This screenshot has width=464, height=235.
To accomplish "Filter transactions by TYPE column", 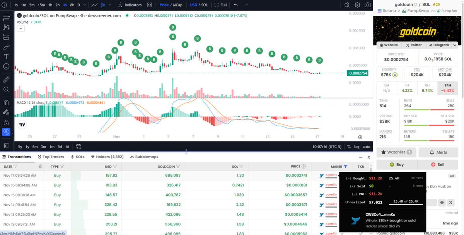I will pos(62,167).
